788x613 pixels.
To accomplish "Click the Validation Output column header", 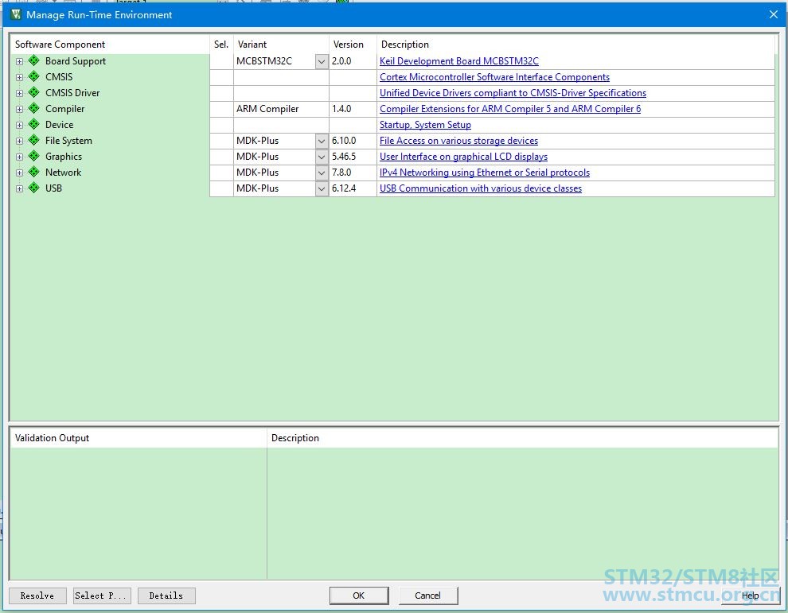I will pos(138,438).
